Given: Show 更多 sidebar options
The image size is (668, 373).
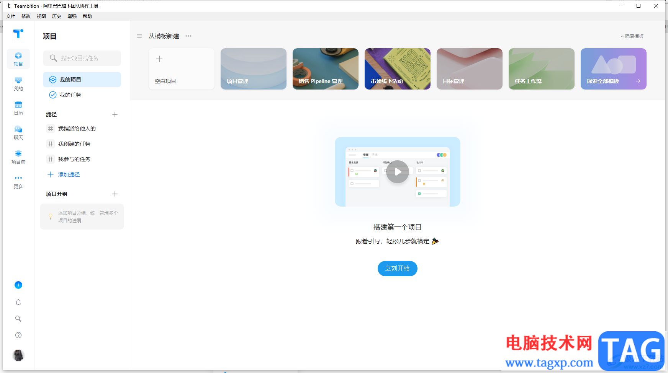Looking at the screenshot, I should tap(18, 182).
